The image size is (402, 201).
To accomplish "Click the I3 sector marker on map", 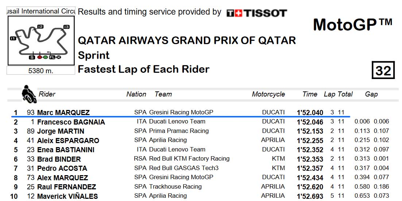I will [x=66, y=27].
